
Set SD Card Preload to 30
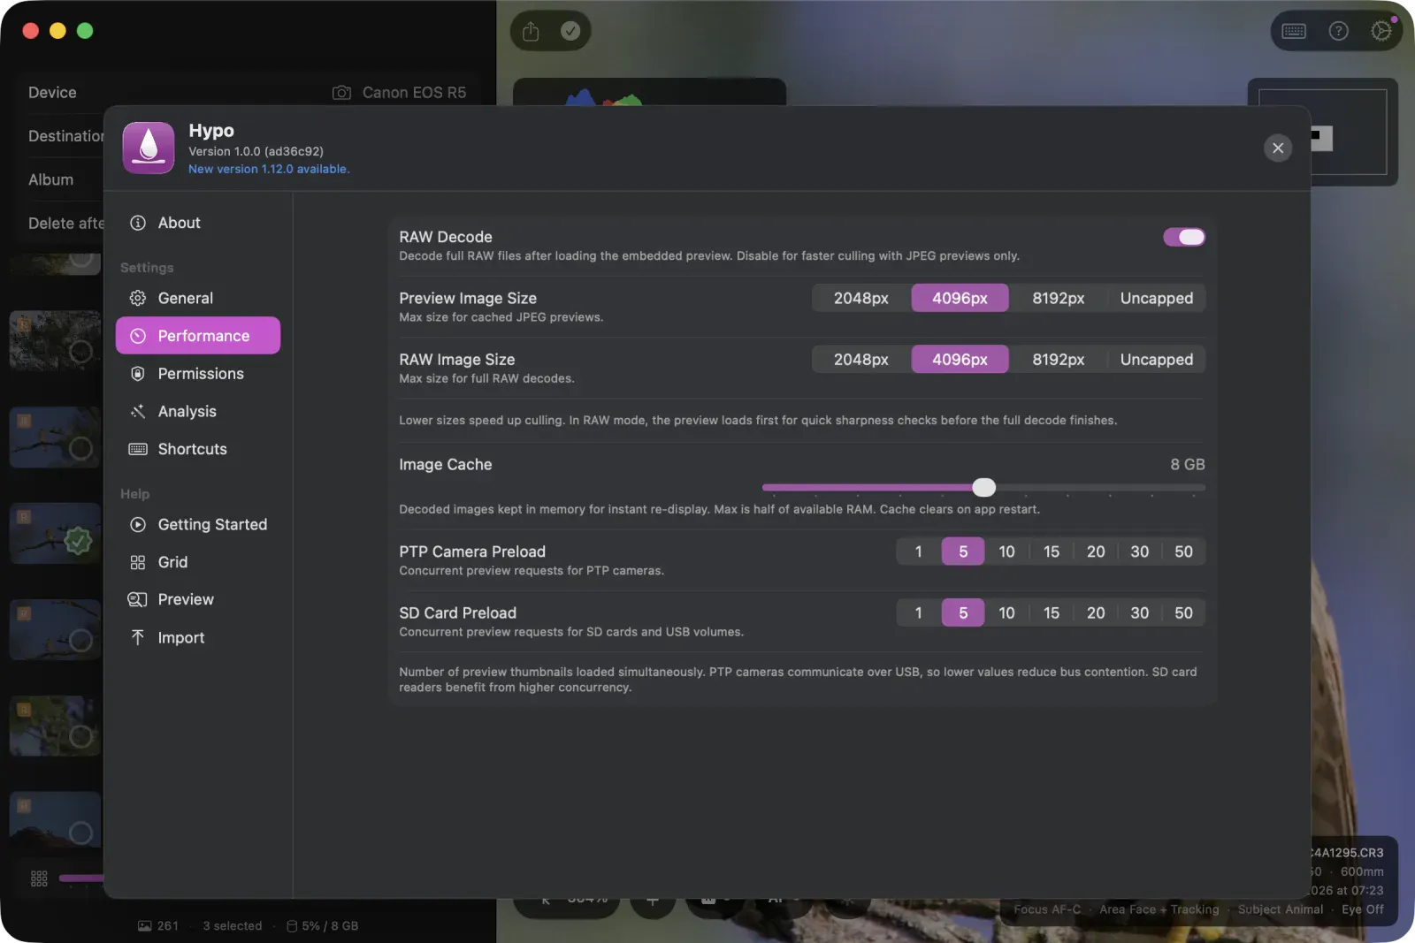1140,612
